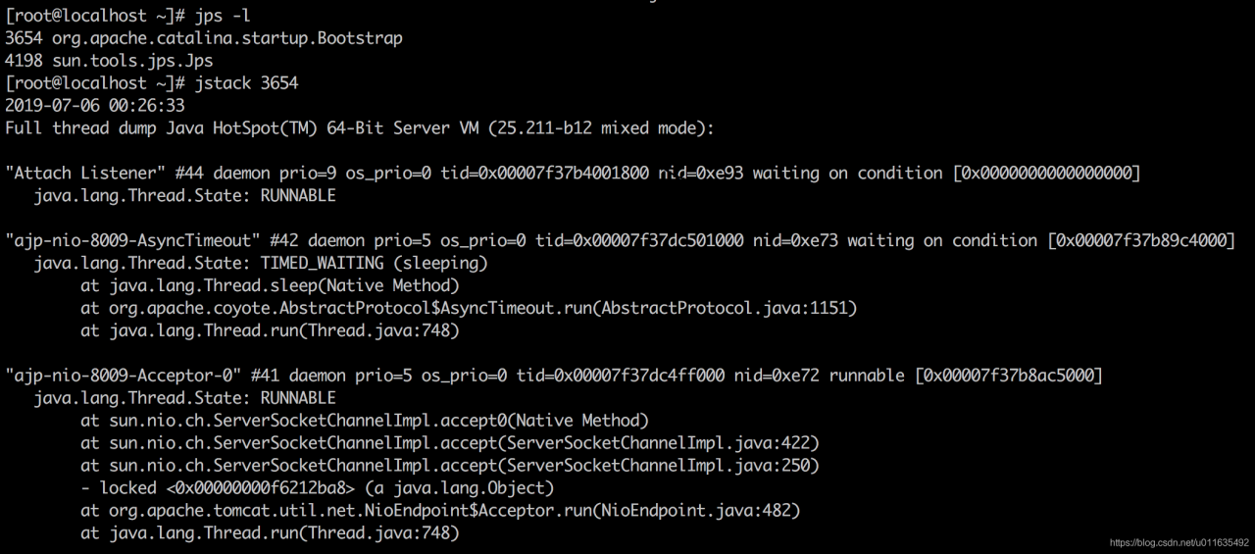Click the blog.csdn.net watermark link

[1180, 542]
